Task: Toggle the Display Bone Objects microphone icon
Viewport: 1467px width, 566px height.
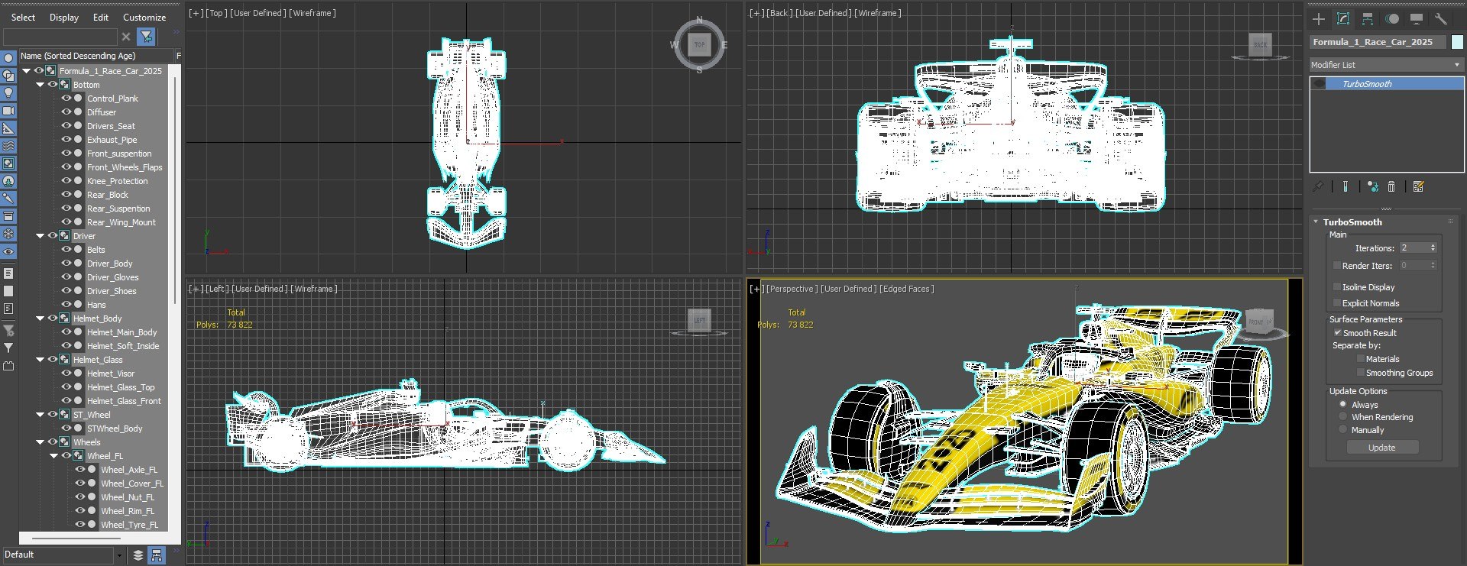Action: [8, 199]
